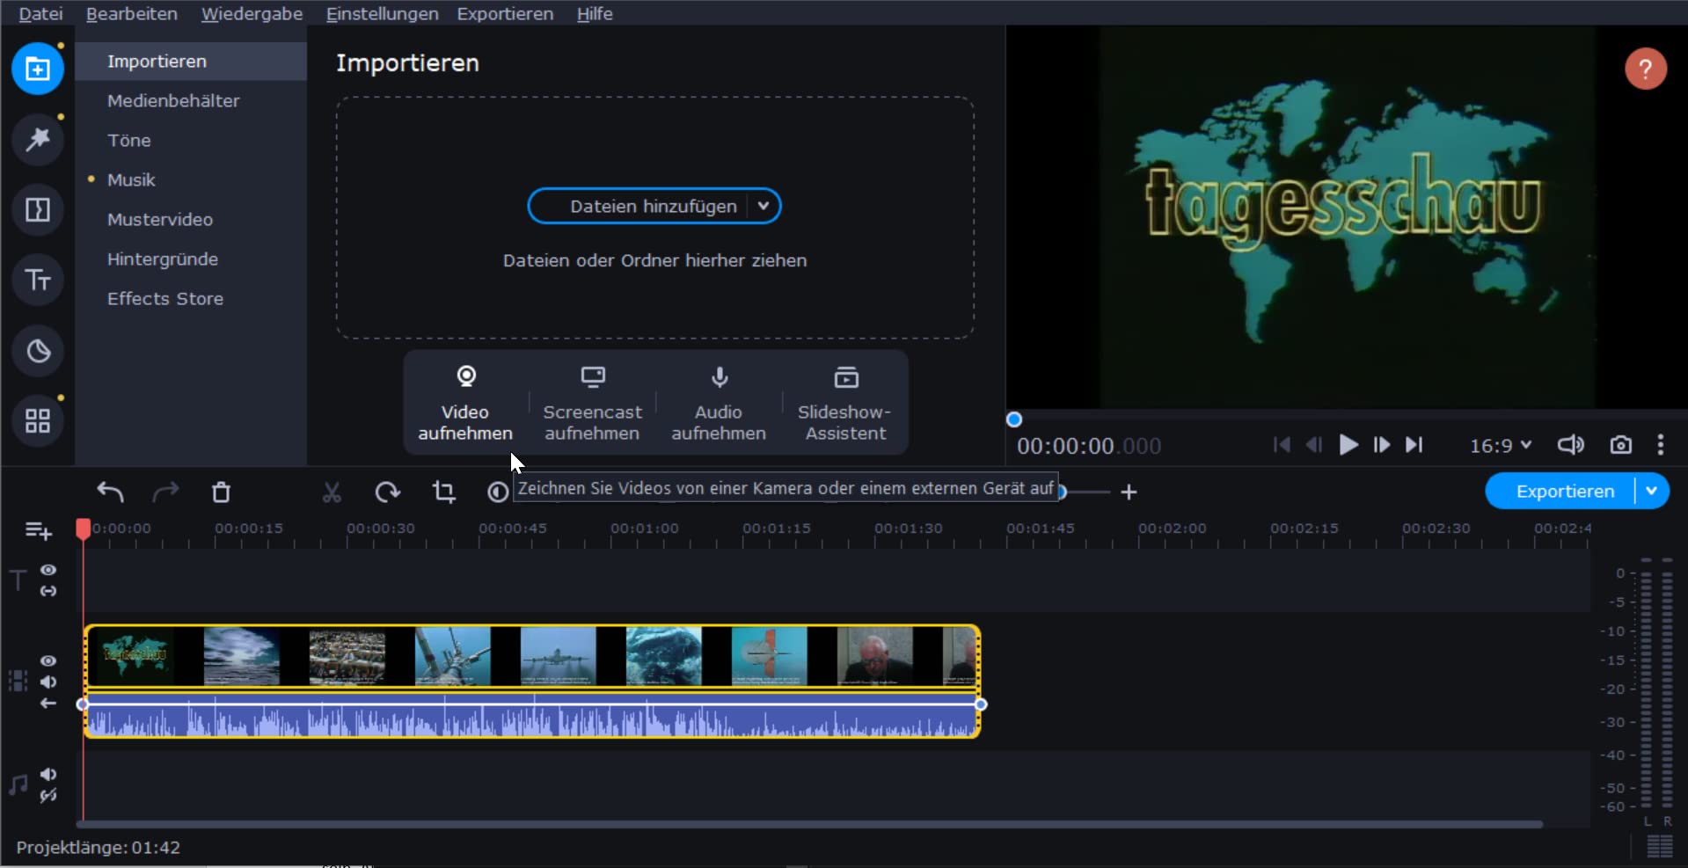Open the Transitions sidebar icon
The height and width of the screenshot is (868, 1688).
38,209
